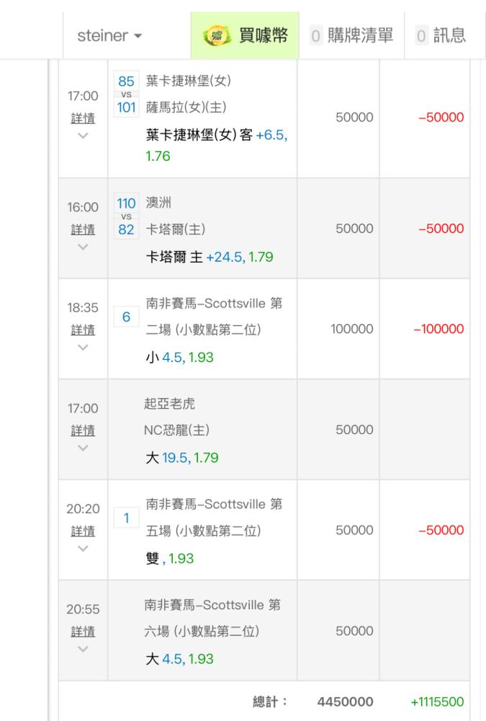This screenshot has height=721, width=486.
Task: Open the 訊息 messages tab
Action: (x=441, y=35)
